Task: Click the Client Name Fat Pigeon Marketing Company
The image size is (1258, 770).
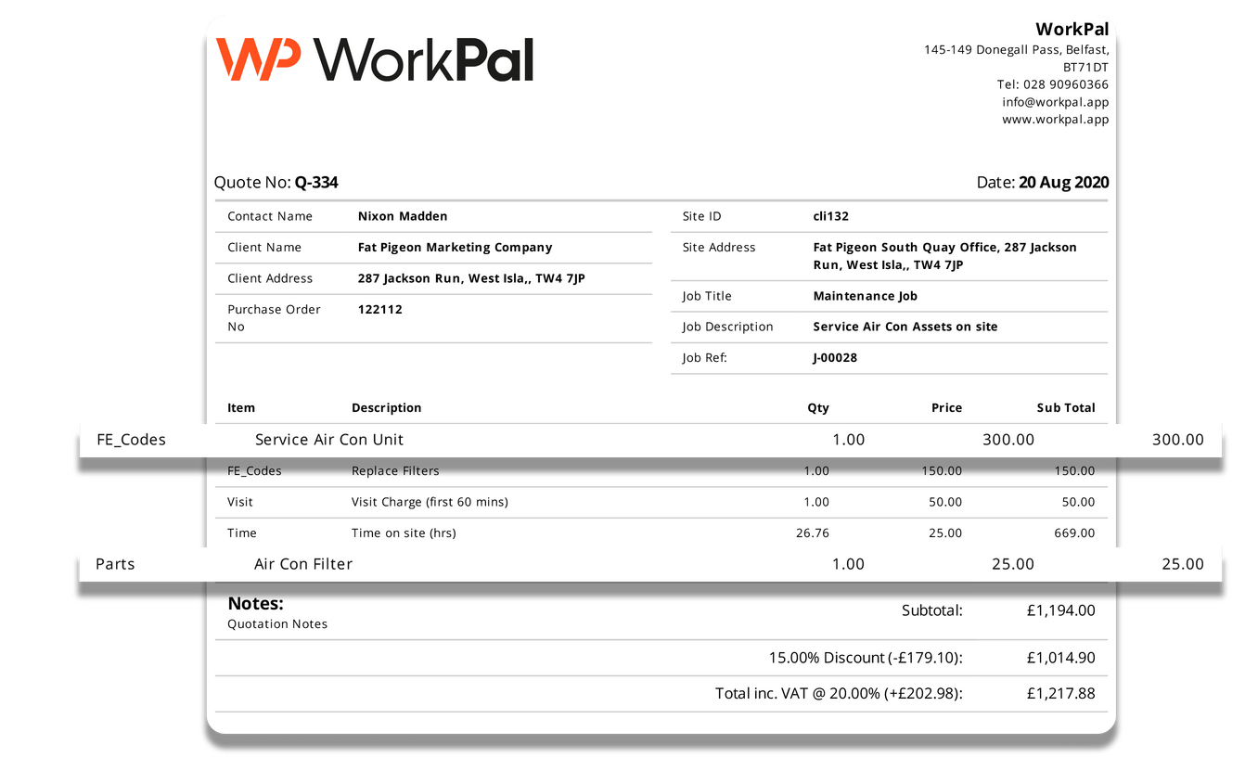Action: pyautogui.click(x=456, y=247)
